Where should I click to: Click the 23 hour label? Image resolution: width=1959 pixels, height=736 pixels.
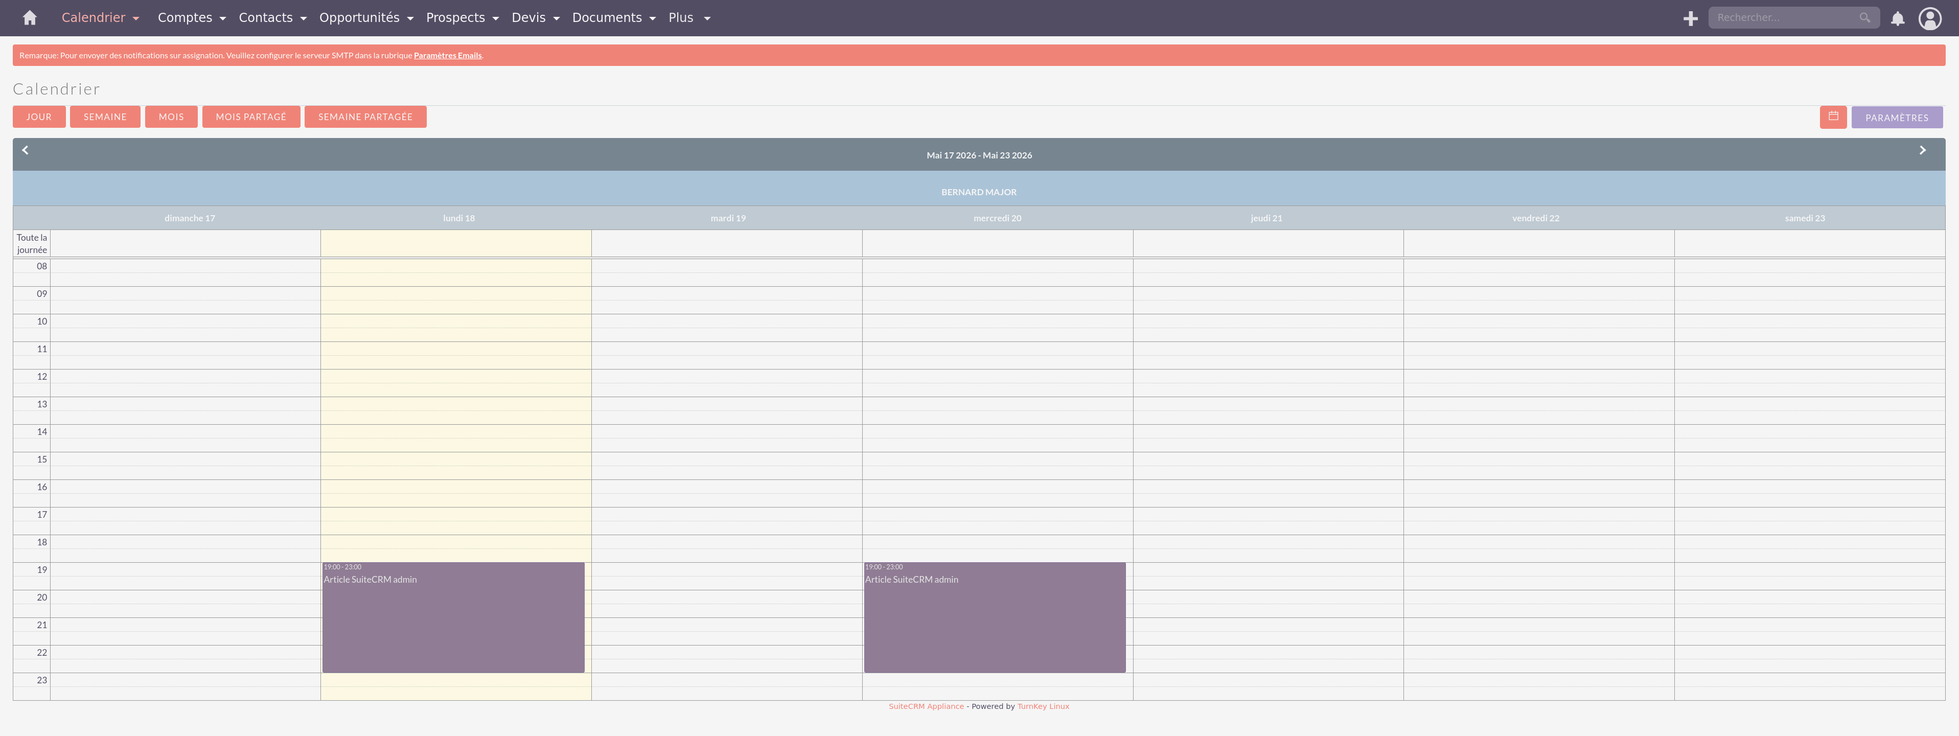42,680
